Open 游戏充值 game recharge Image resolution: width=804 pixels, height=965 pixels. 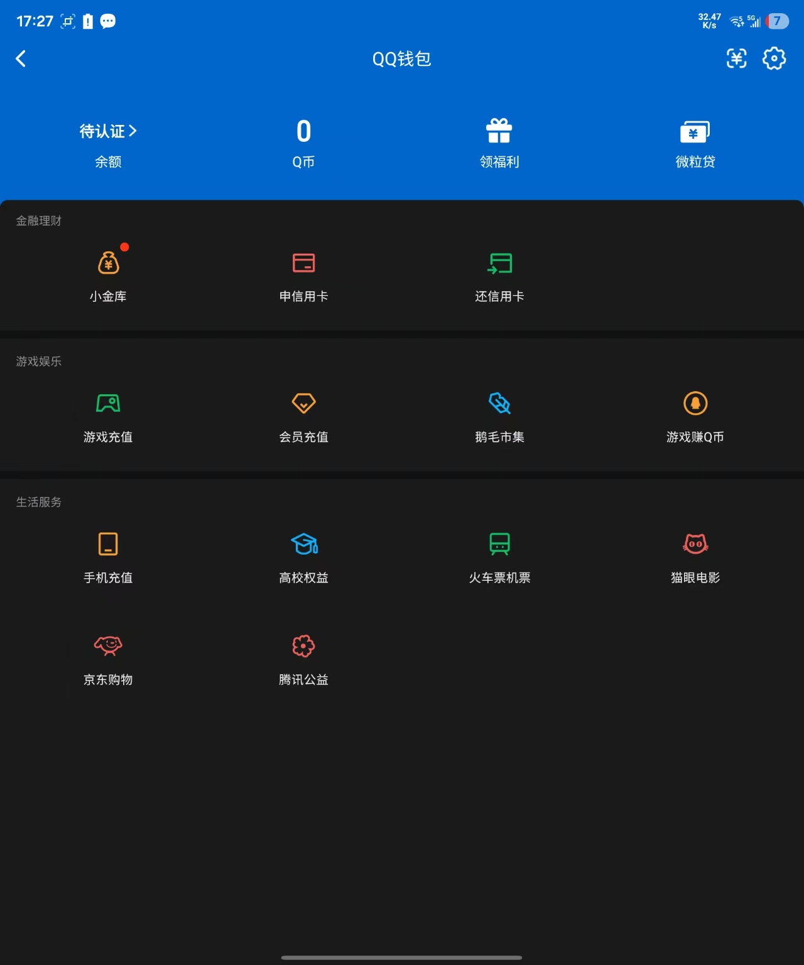click(108, 414)
